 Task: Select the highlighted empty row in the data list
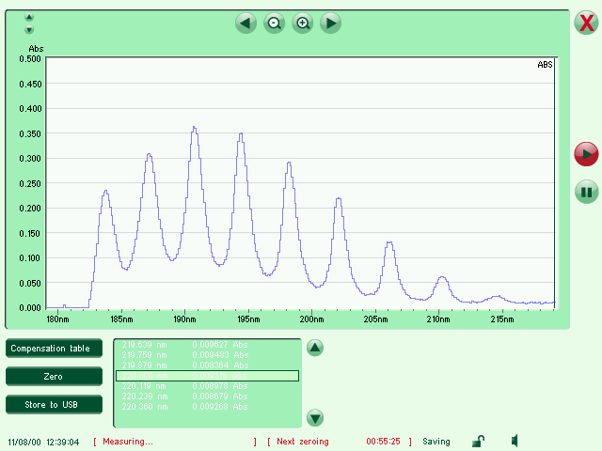(x=207, y=376)
